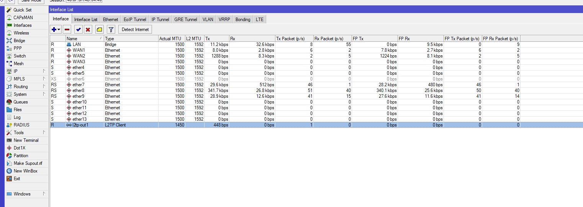Switch to the IP Tunnel tab
Screen dimensions: 583x207
click(160, 19)
